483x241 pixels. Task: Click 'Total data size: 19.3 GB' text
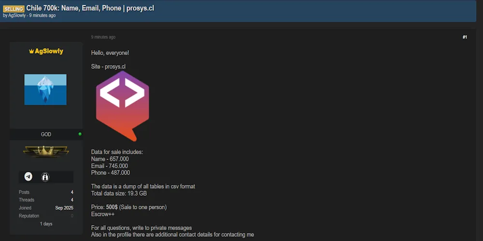pos(119,194)
